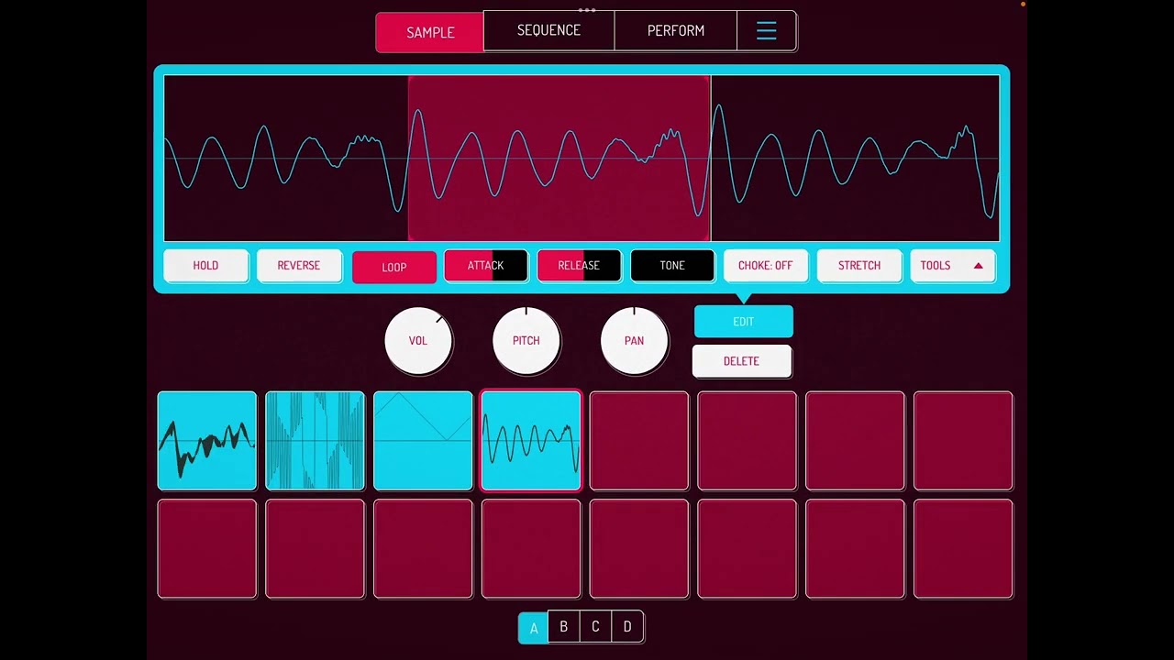Screen dimensions: 1174x660
Task: Adjust the RELEASE slider
Action: pos(579,266)
